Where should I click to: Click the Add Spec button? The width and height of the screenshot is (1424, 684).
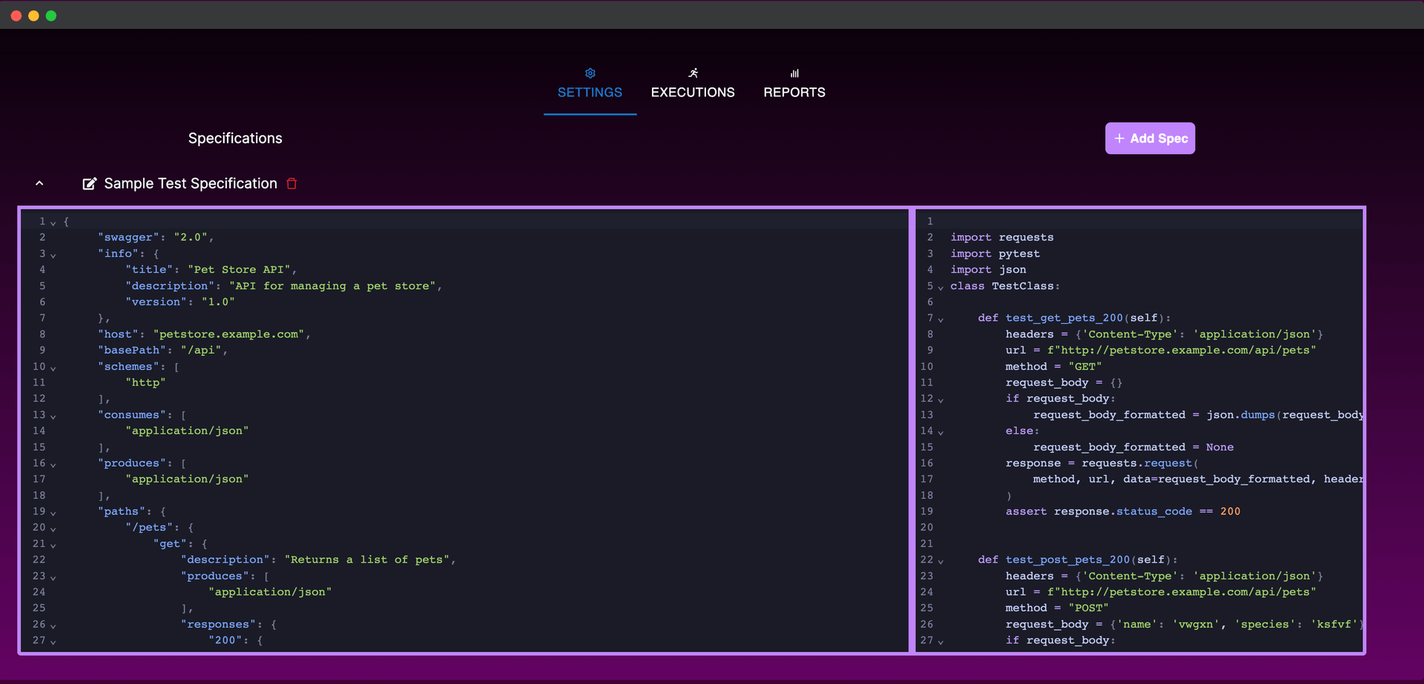(1150, 139)
